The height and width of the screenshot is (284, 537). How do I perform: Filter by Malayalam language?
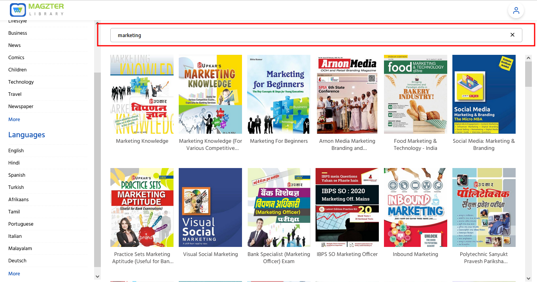click(20, 248)
